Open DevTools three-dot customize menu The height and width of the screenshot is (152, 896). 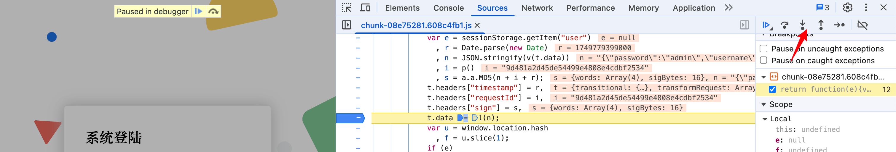[866, 8]
